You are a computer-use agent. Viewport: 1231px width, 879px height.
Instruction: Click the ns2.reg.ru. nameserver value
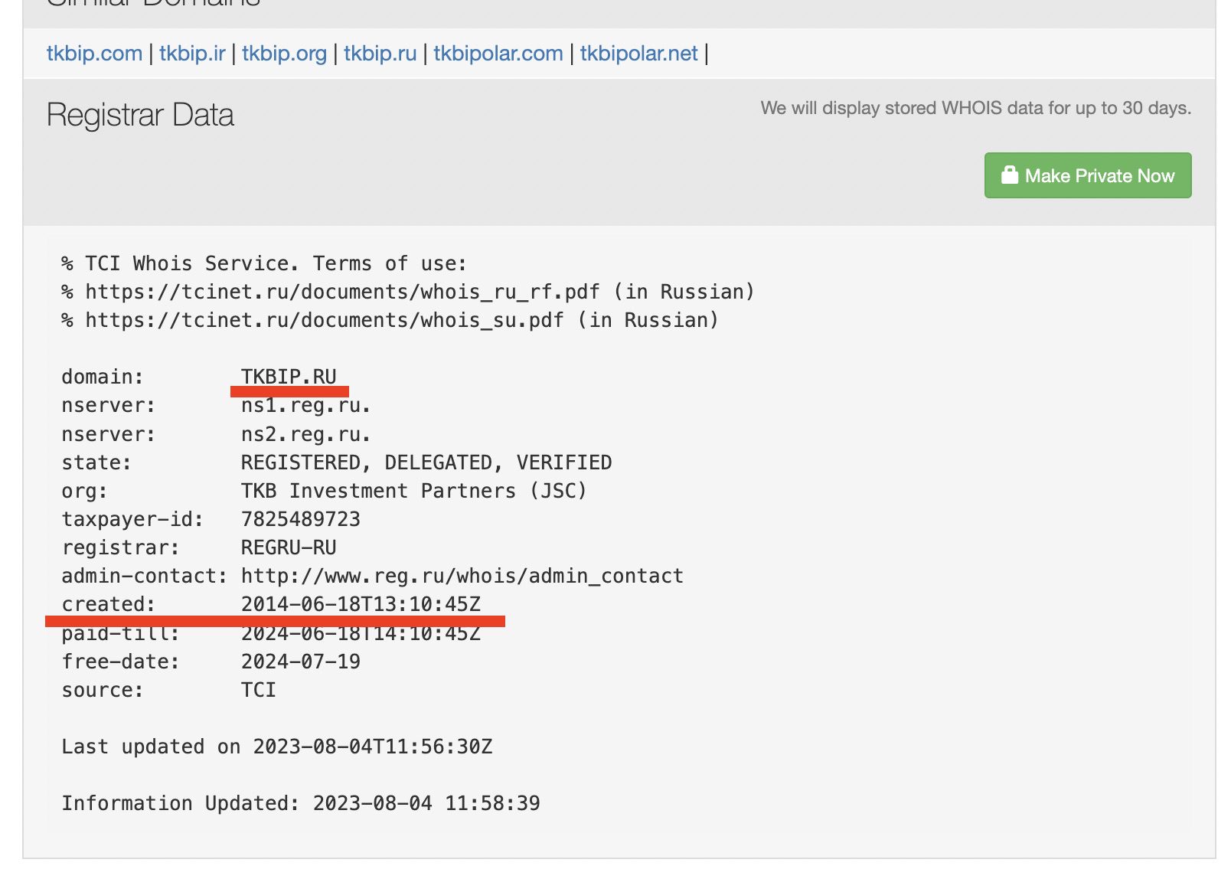point(306,435)
